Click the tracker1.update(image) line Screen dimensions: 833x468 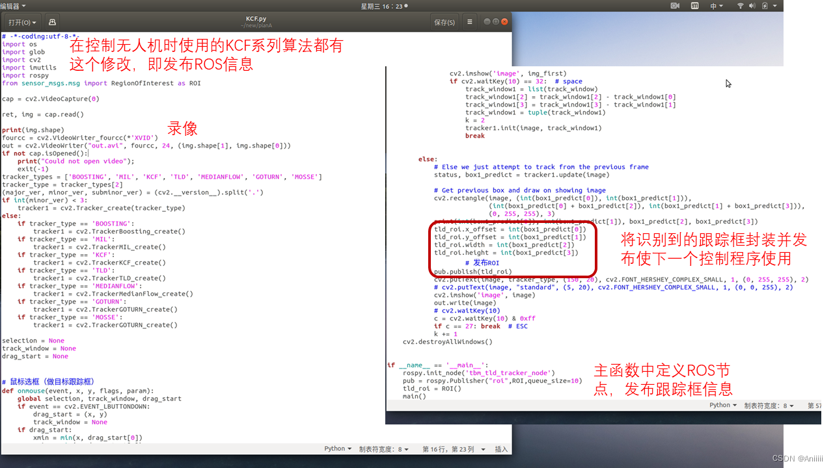(522, 175)
